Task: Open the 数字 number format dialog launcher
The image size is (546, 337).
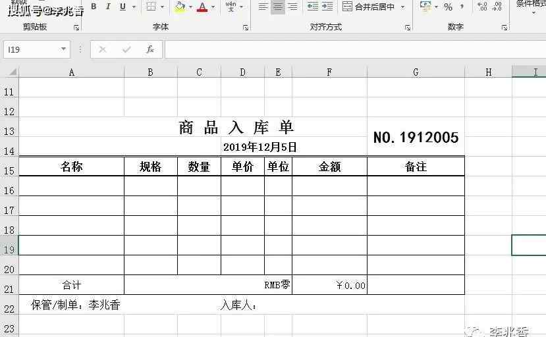Action: point(504,28)
